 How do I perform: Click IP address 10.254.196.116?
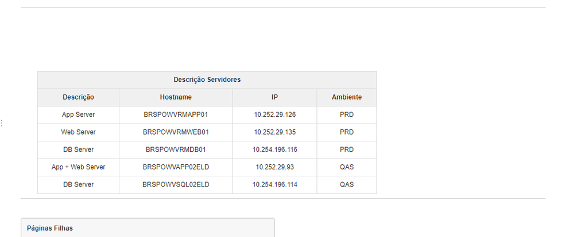click(x=275, y=150)
